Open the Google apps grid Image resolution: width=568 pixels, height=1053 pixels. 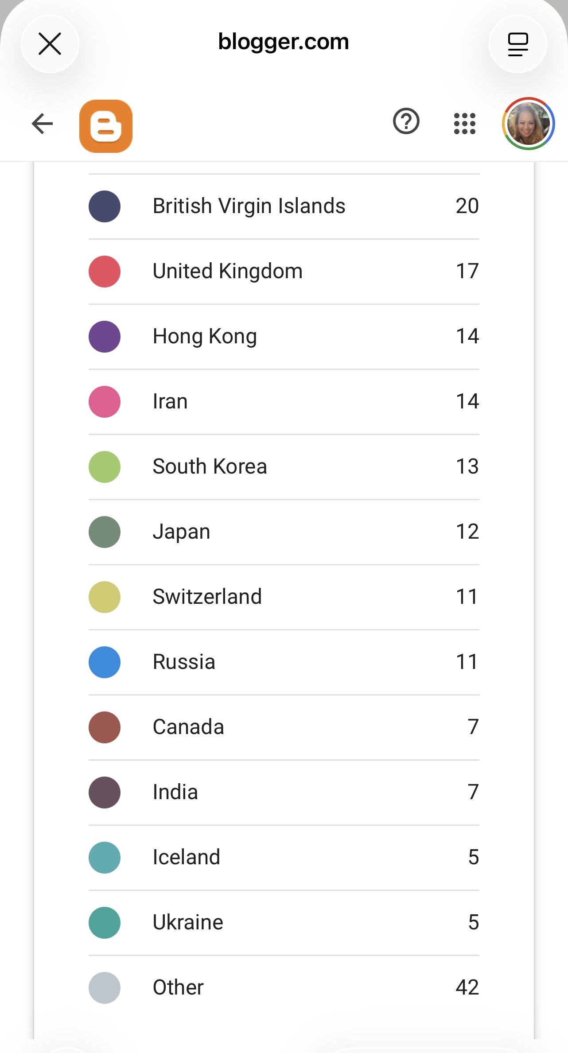tap(465, 124)
